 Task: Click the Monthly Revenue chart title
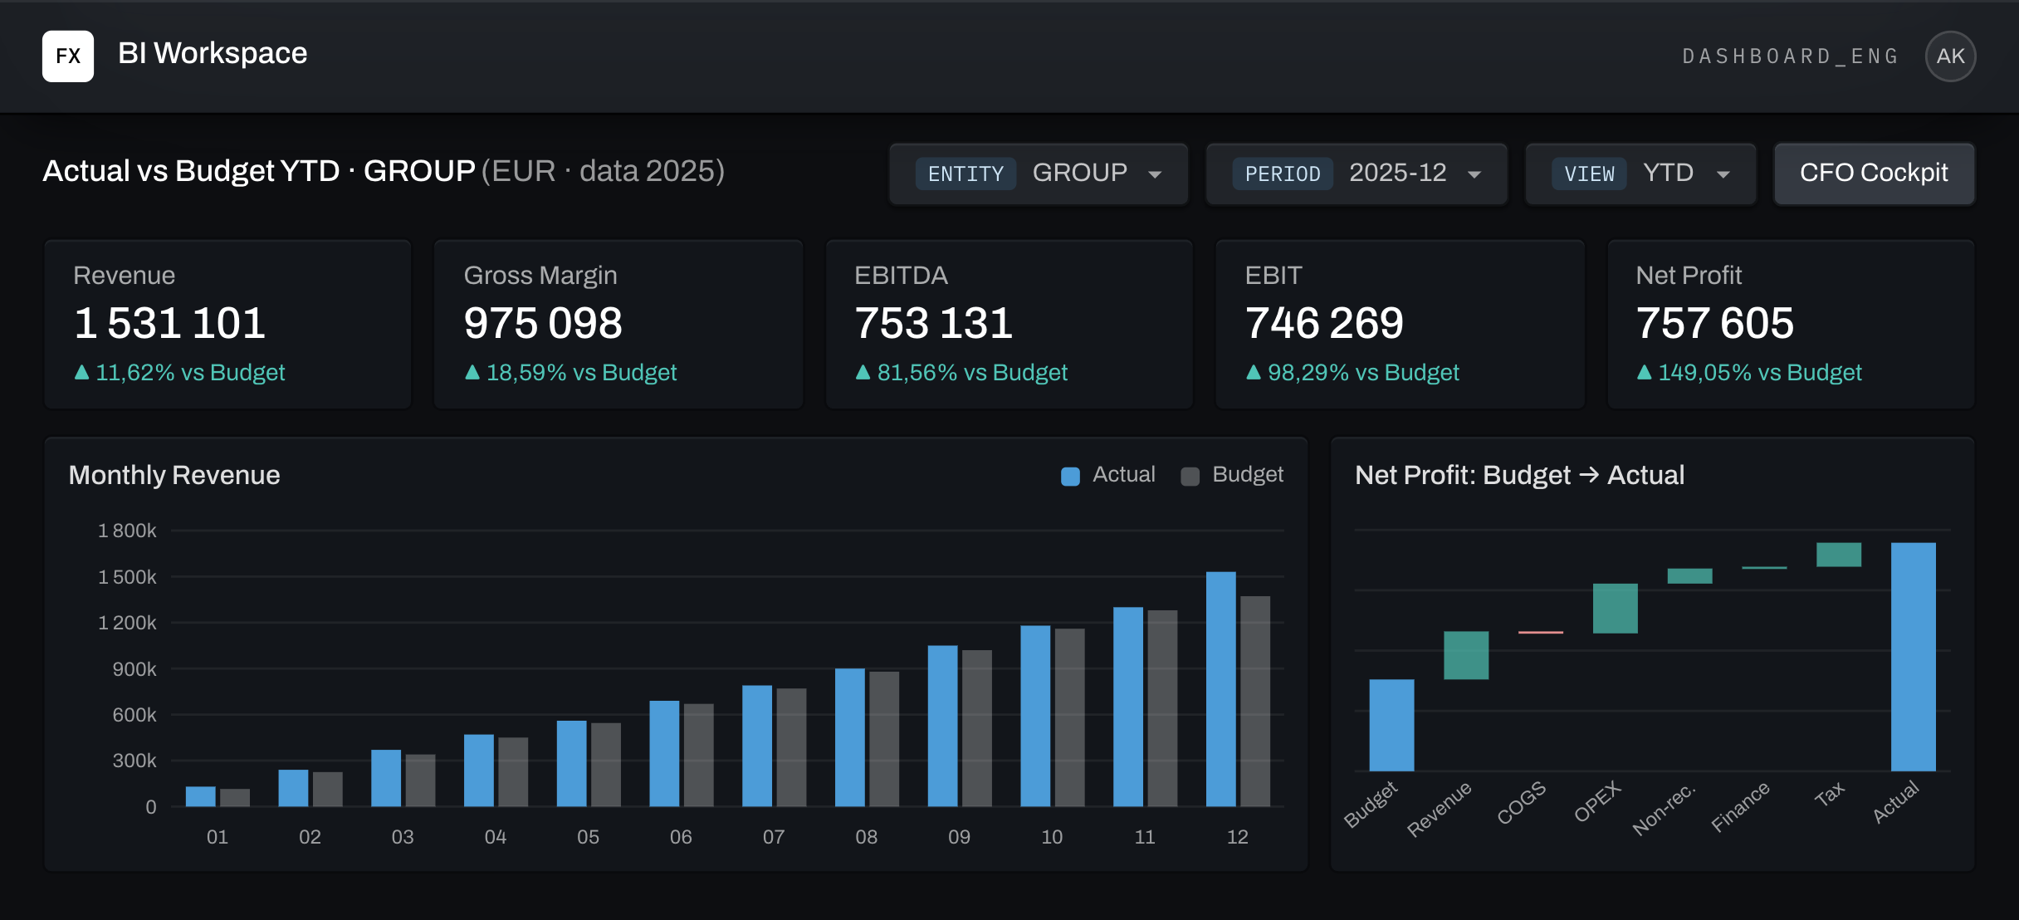click(x=174, y=475)
